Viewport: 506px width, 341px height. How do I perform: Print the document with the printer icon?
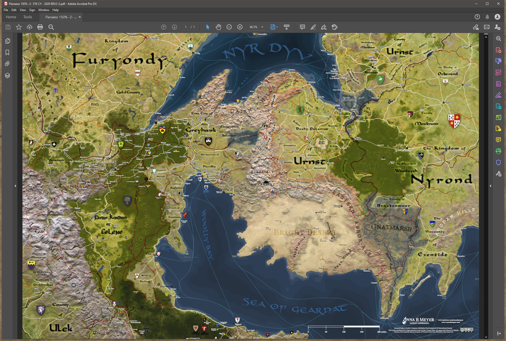tap(40, 27)
